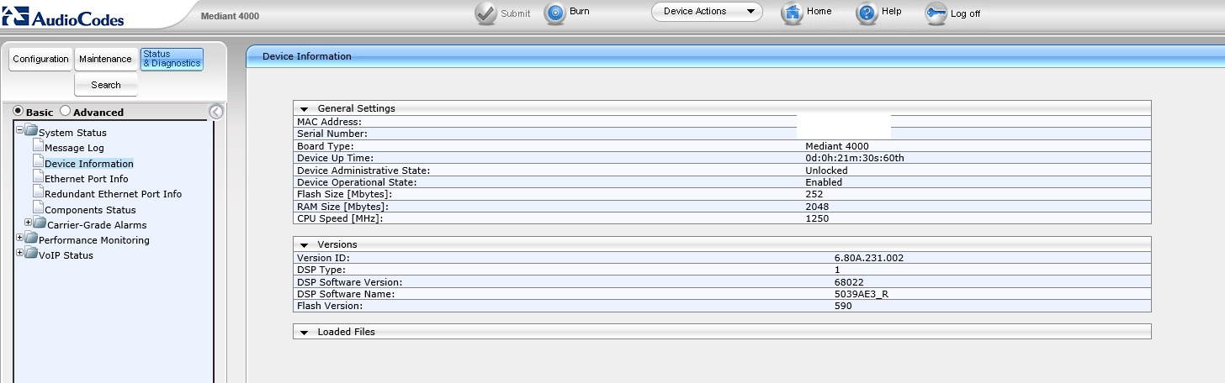Click the Log off key icon

tap(936, 13)
